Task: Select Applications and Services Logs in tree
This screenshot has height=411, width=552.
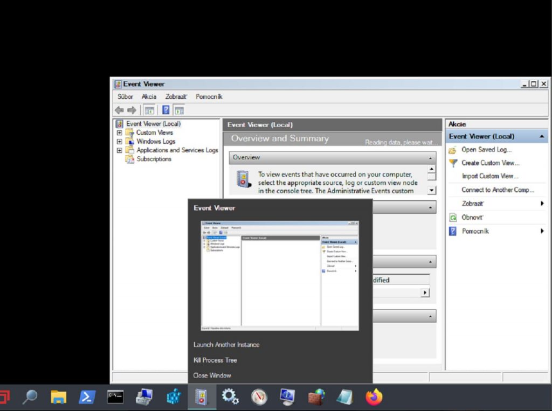Action: [x=177, y=150]
